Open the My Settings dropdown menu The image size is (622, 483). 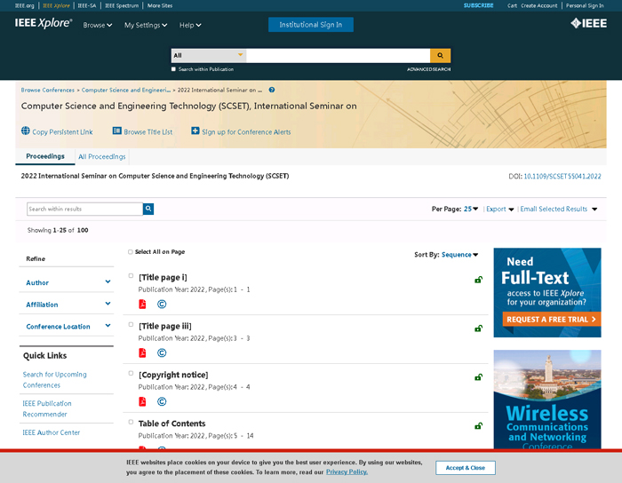point(146,25)
